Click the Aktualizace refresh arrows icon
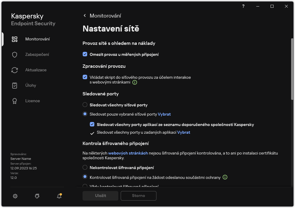This screenshot has height=208, width=295. pyautogui.click(x=15, y=70)
